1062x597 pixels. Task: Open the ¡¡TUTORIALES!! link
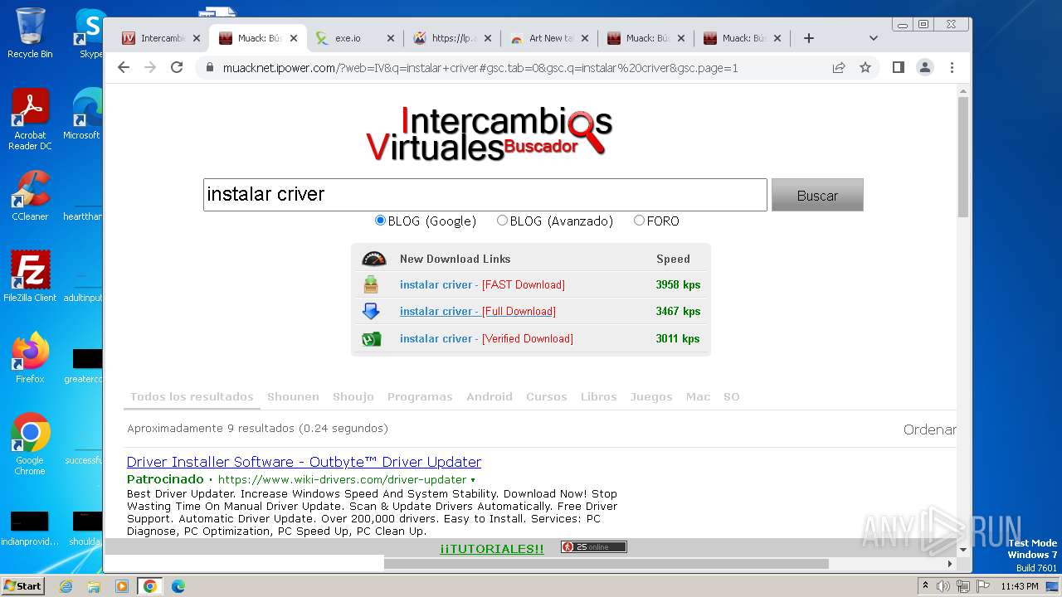[x=492, y=549]
